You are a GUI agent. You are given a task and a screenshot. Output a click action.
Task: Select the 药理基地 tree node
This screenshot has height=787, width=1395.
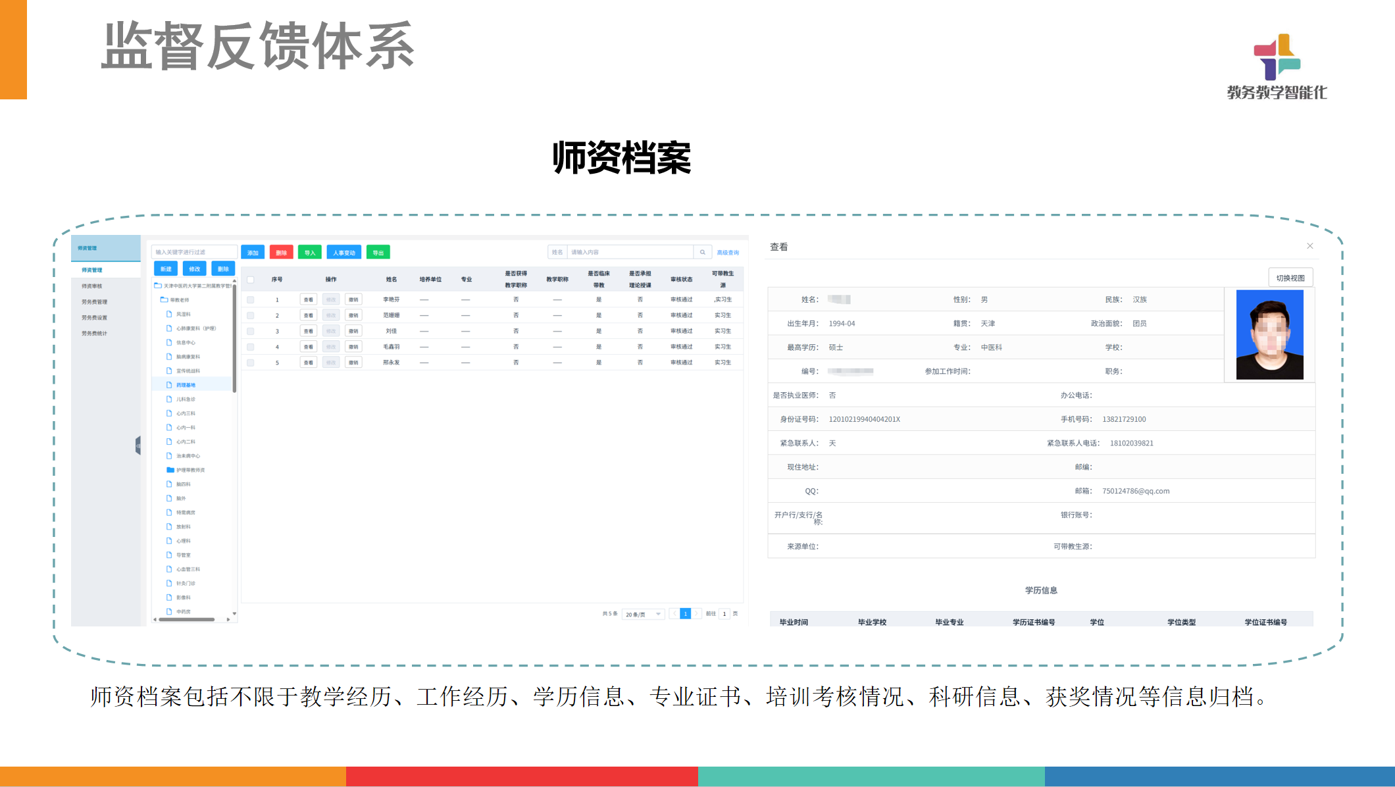click(186, 385)
